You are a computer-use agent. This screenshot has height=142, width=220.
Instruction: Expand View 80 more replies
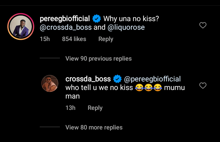tap(94, 127)
